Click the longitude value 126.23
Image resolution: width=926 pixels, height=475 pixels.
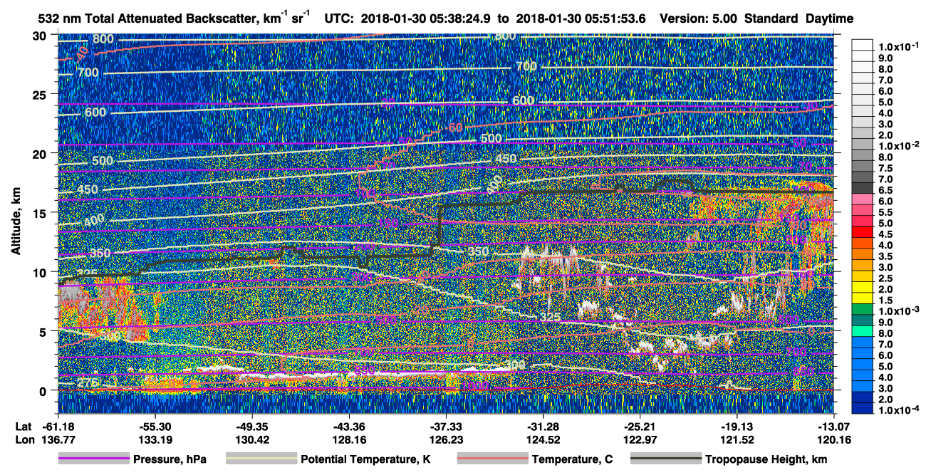[447, 439]
